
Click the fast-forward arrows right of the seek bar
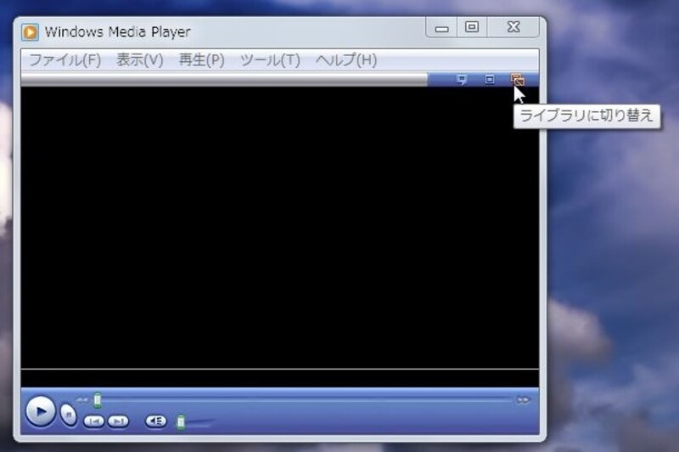coord(523,400)
